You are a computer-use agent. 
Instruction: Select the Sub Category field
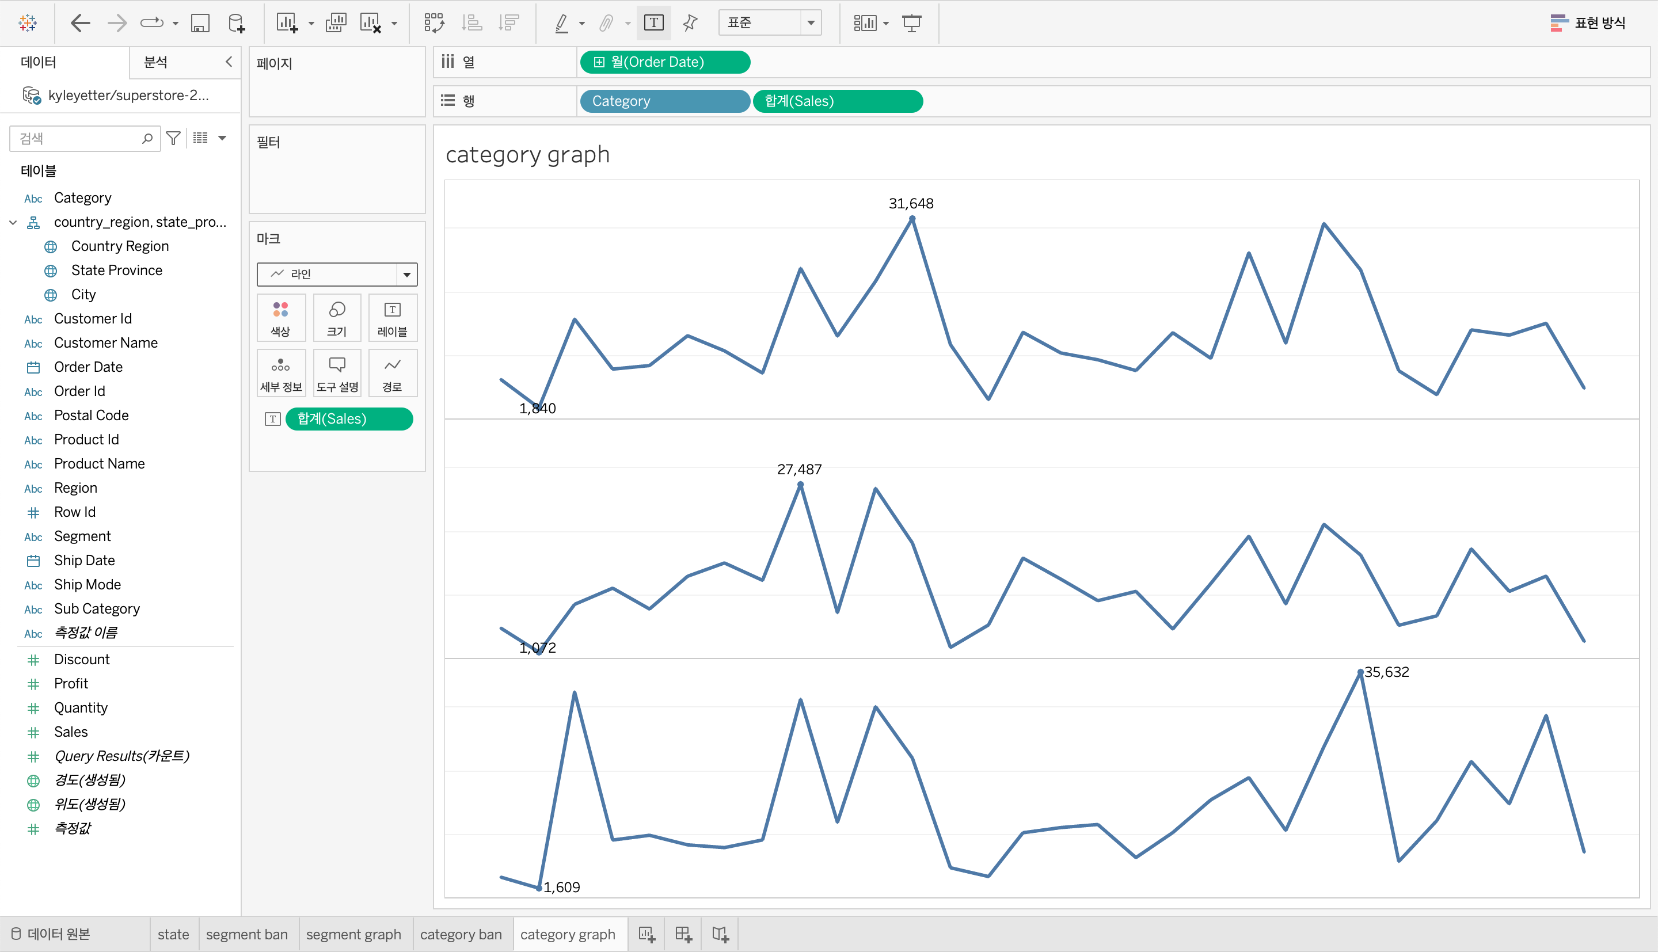pos(97,609)
